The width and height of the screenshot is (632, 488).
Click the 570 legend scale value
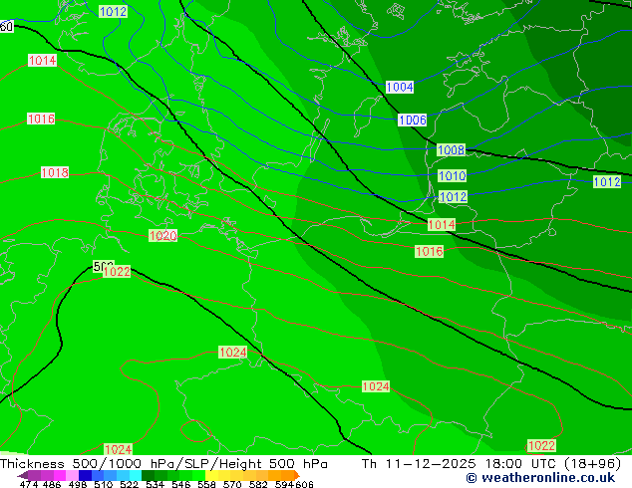(232, 484)
